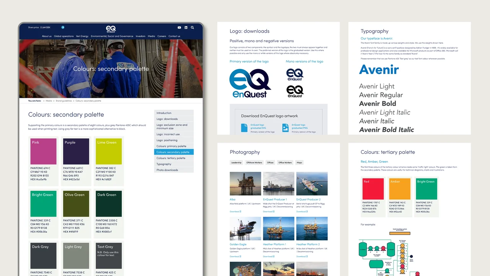Open search on the EnQuest navigation bar
Viewport: 490px width, 276px height.
pyautogui.click(x=192, y=28)
